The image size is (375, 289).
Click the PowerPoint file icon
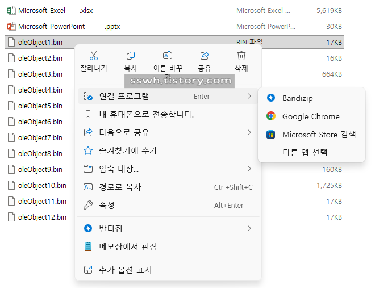pyautogui.click(x=11, y=26)
